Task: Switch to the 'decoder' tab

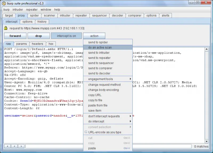Action: 117,15
